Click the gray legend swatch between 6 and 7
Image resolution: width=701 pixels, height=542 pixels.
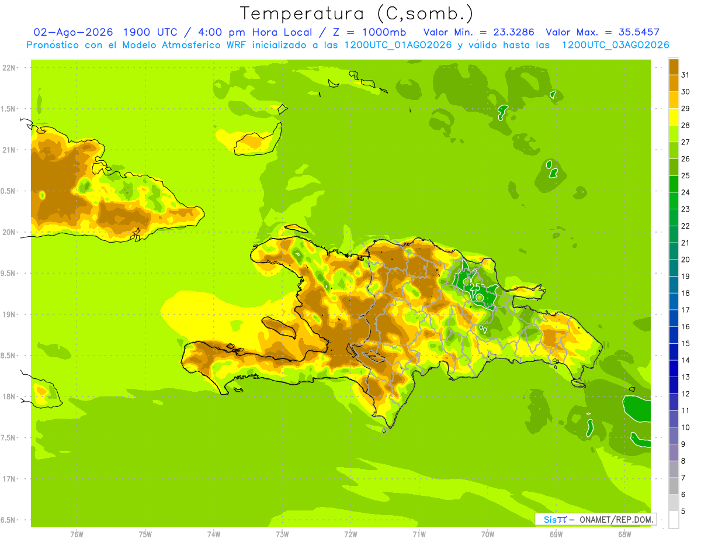coord(674,486)
